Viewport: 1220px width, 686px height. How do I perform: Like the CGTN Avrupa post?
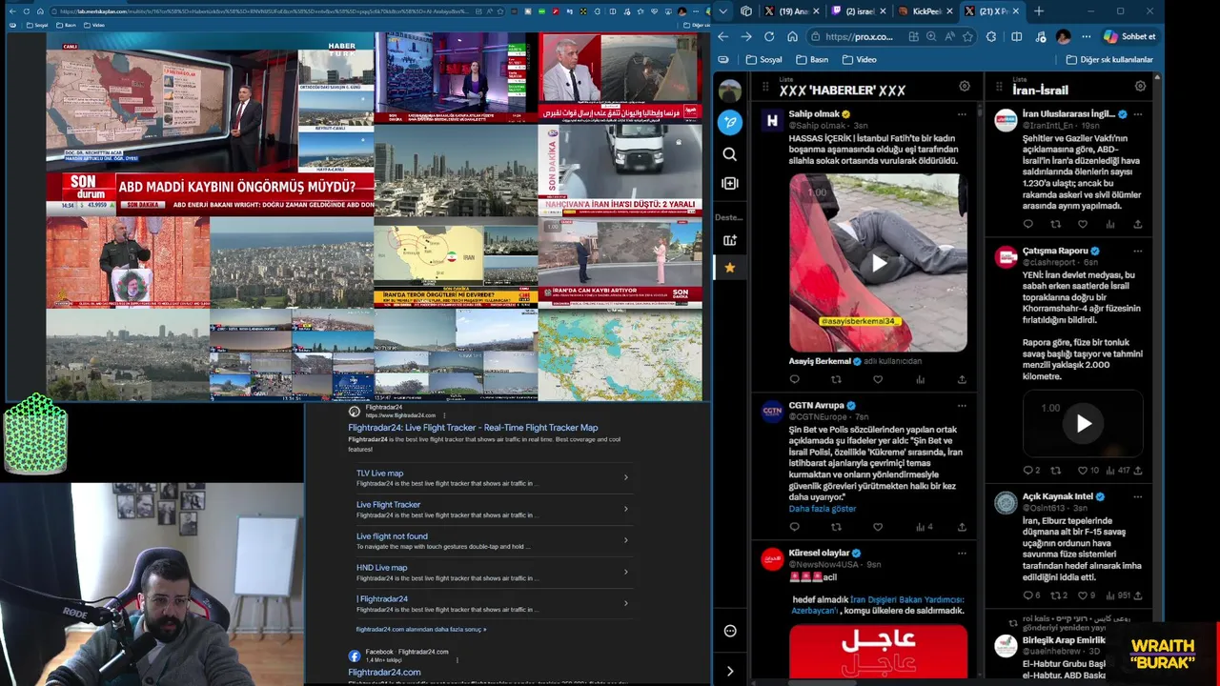pyautogui.click(x=878, y=527)
